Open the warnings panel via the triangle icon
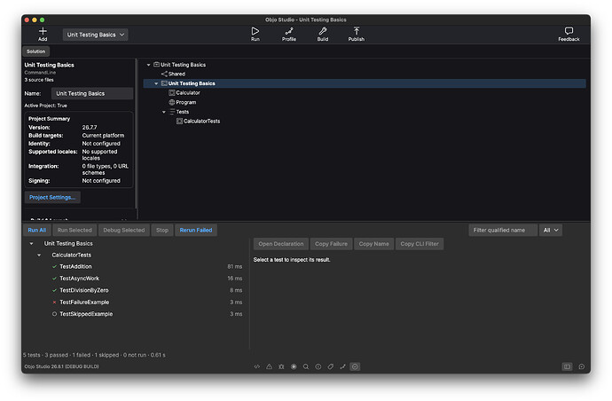Image resolution: width=612 pixels, height=401 pixels. pos(269,366)
